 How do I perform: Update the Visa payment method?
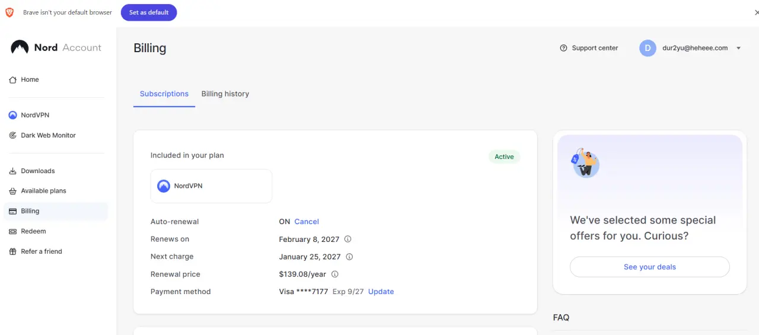(381, 292)
